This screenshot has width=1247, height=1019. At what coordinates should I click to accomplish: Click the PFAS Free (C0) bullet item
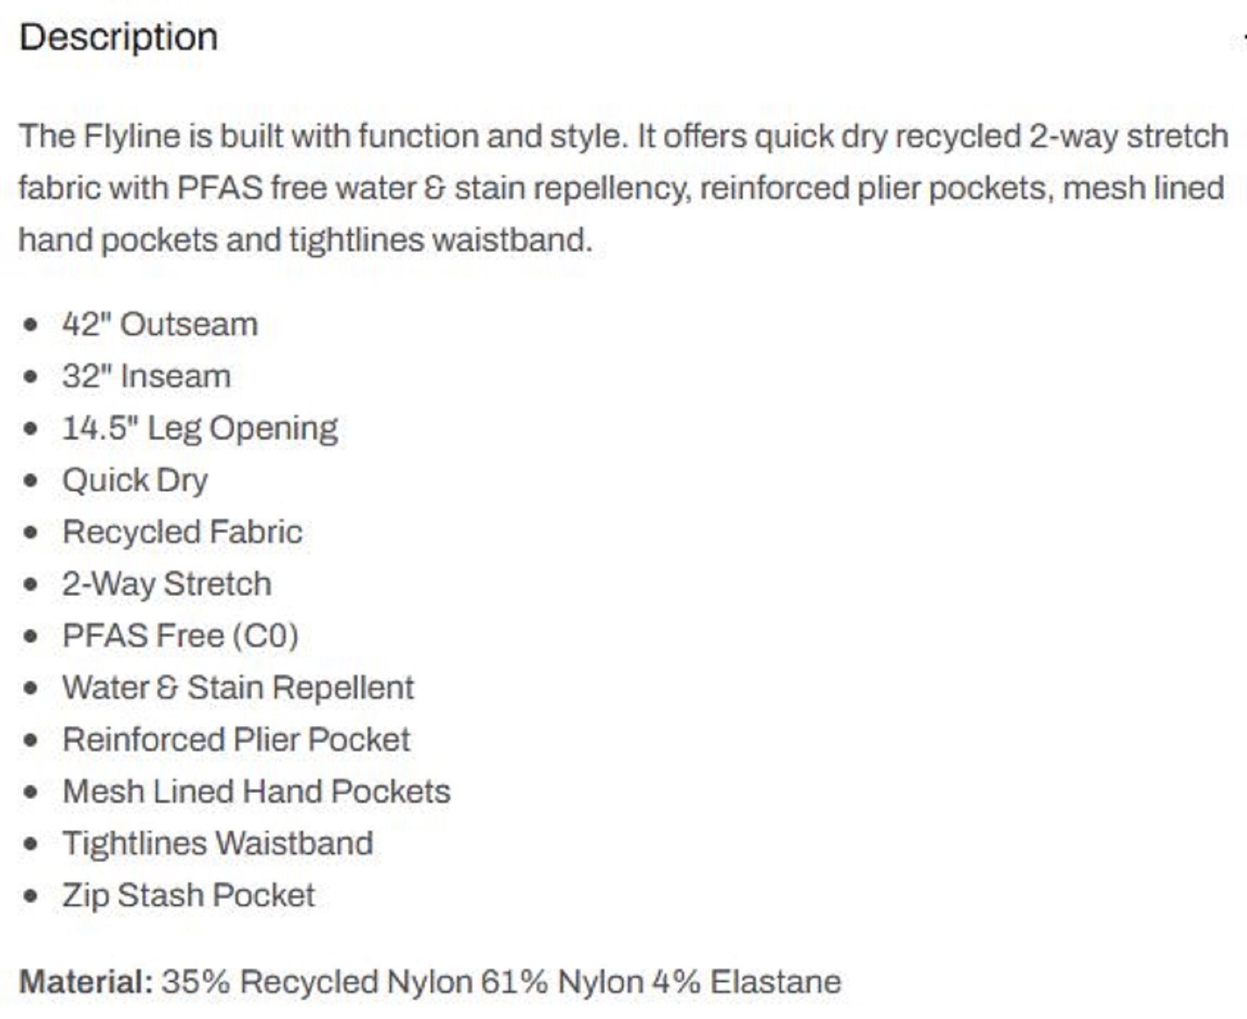[181, 636]
